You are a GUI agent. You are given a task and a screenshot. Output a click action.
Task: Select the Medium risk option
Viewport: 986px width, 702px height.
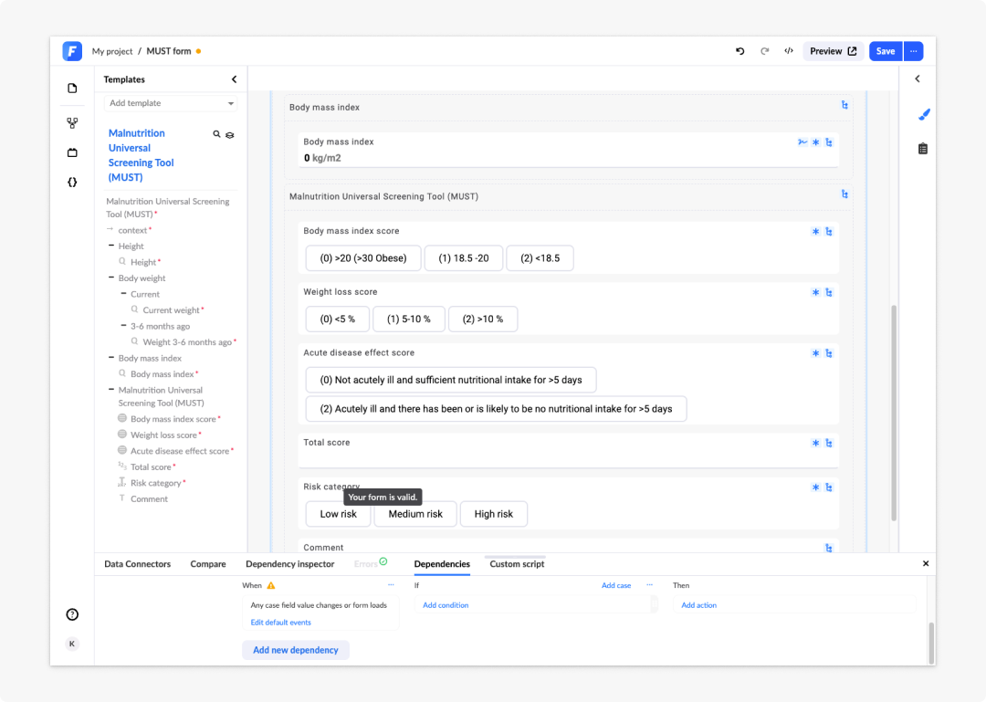point(415,515)
